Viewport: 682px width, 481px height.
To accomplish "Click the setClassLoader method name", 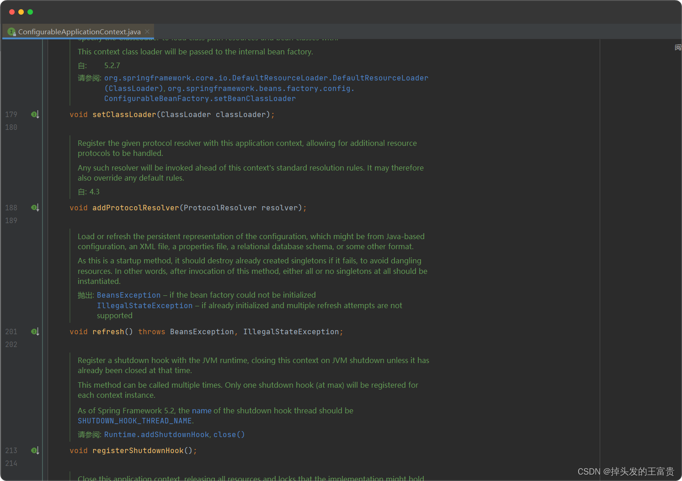I will coord(124,114).
